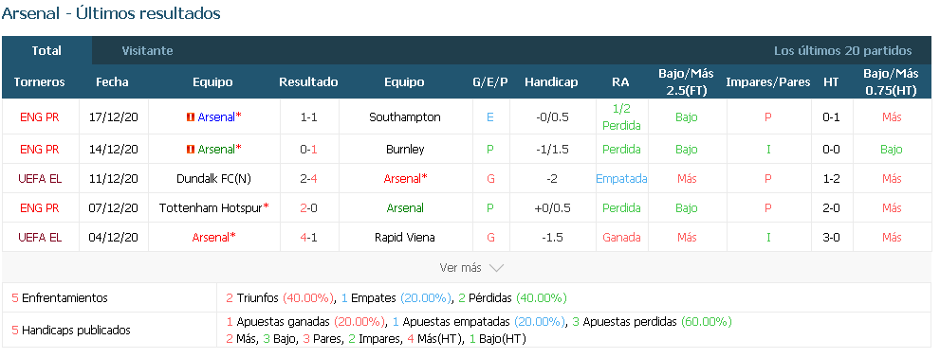The width and height of the screenshot is (940, 358).
Task: Expand the Ver más chevron arrow
Action: pyautogui.click(x=496, y=268)
